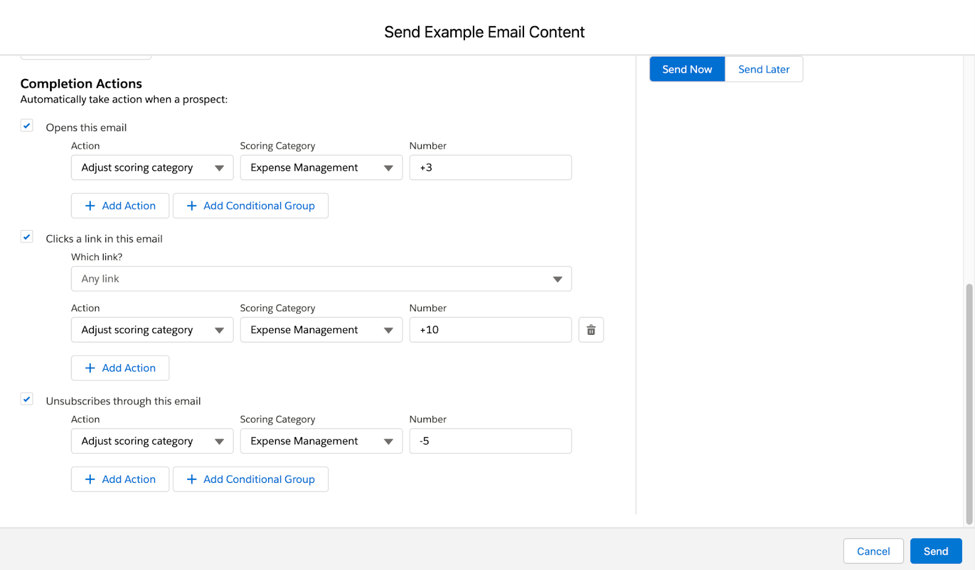Click the Number field showing +3

490,167
